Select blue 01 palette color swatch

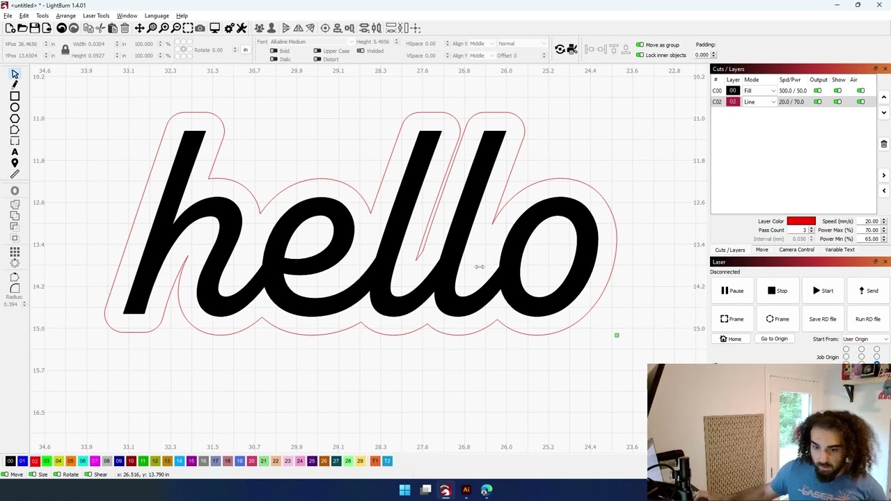point(22,461)
